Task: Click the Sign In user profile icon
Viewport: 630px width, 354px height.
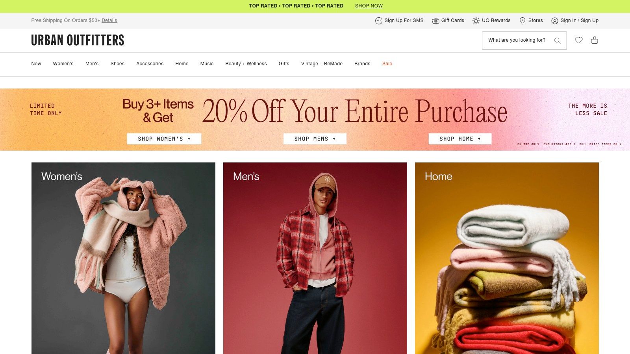Action: 555,21
